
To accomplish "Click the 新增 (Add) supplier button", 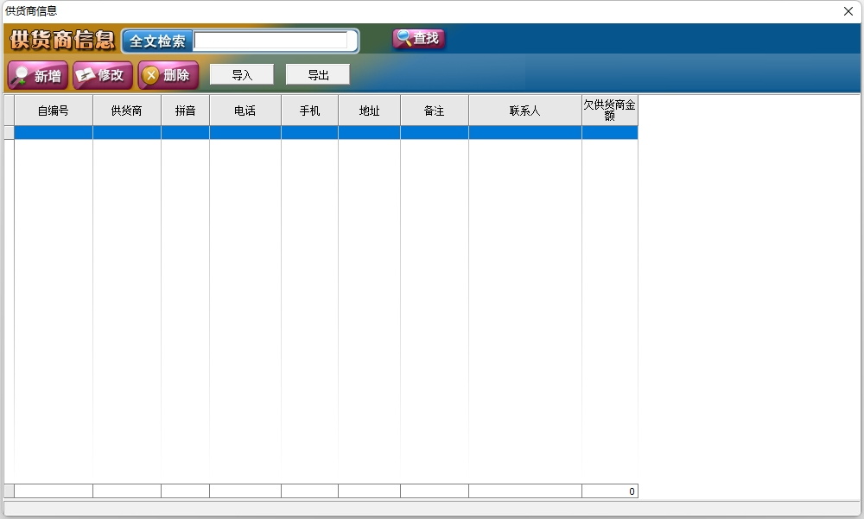I will click(x=38, y=76).
